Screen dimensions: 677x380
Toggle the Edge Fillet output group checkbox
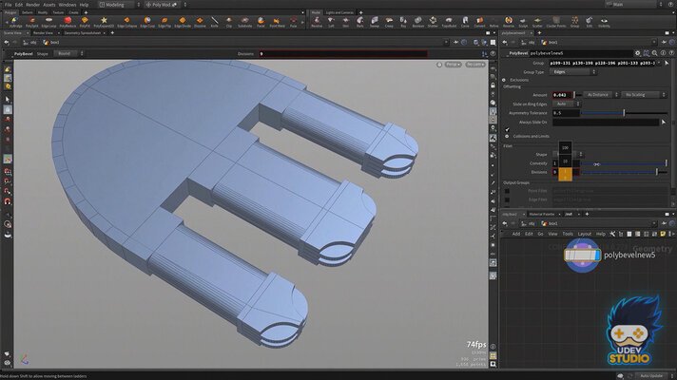coord(507,199)
